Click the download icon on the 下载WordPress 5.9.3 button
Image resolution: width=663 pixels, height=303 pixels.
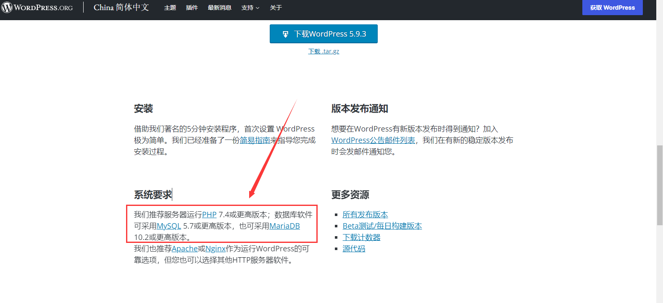point(285,34)
